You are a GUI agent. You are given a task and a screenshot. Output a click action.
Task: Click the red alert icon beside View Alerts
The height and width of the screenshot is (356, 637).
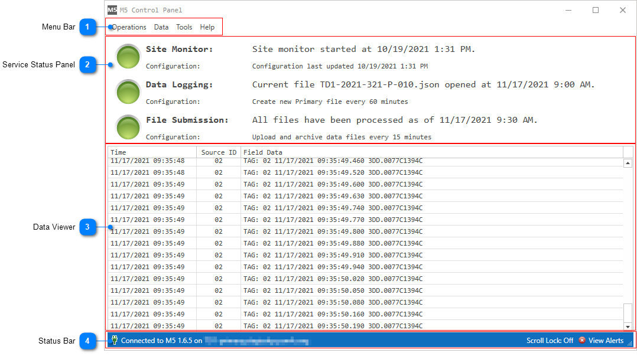click(x=581, y=340)
